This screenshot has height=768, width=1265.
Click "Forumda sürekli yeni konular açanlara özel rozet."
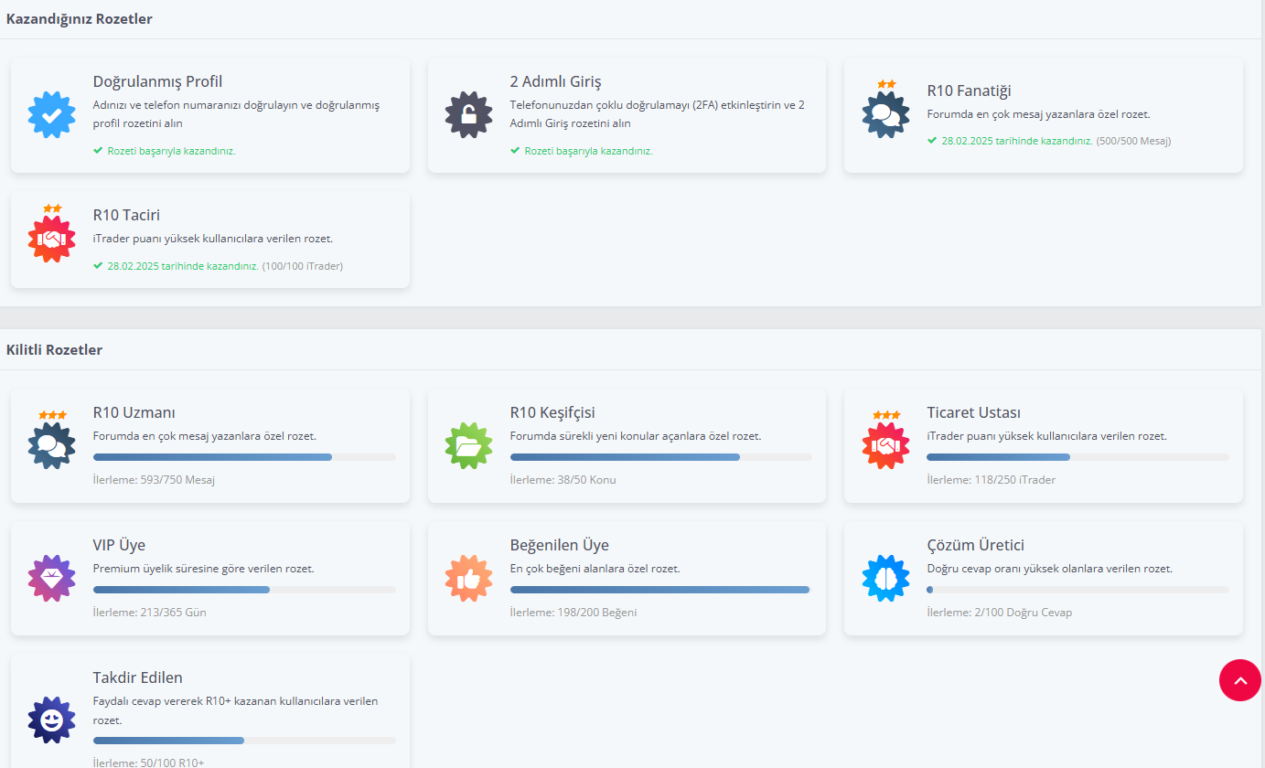(x=636, y=436)
